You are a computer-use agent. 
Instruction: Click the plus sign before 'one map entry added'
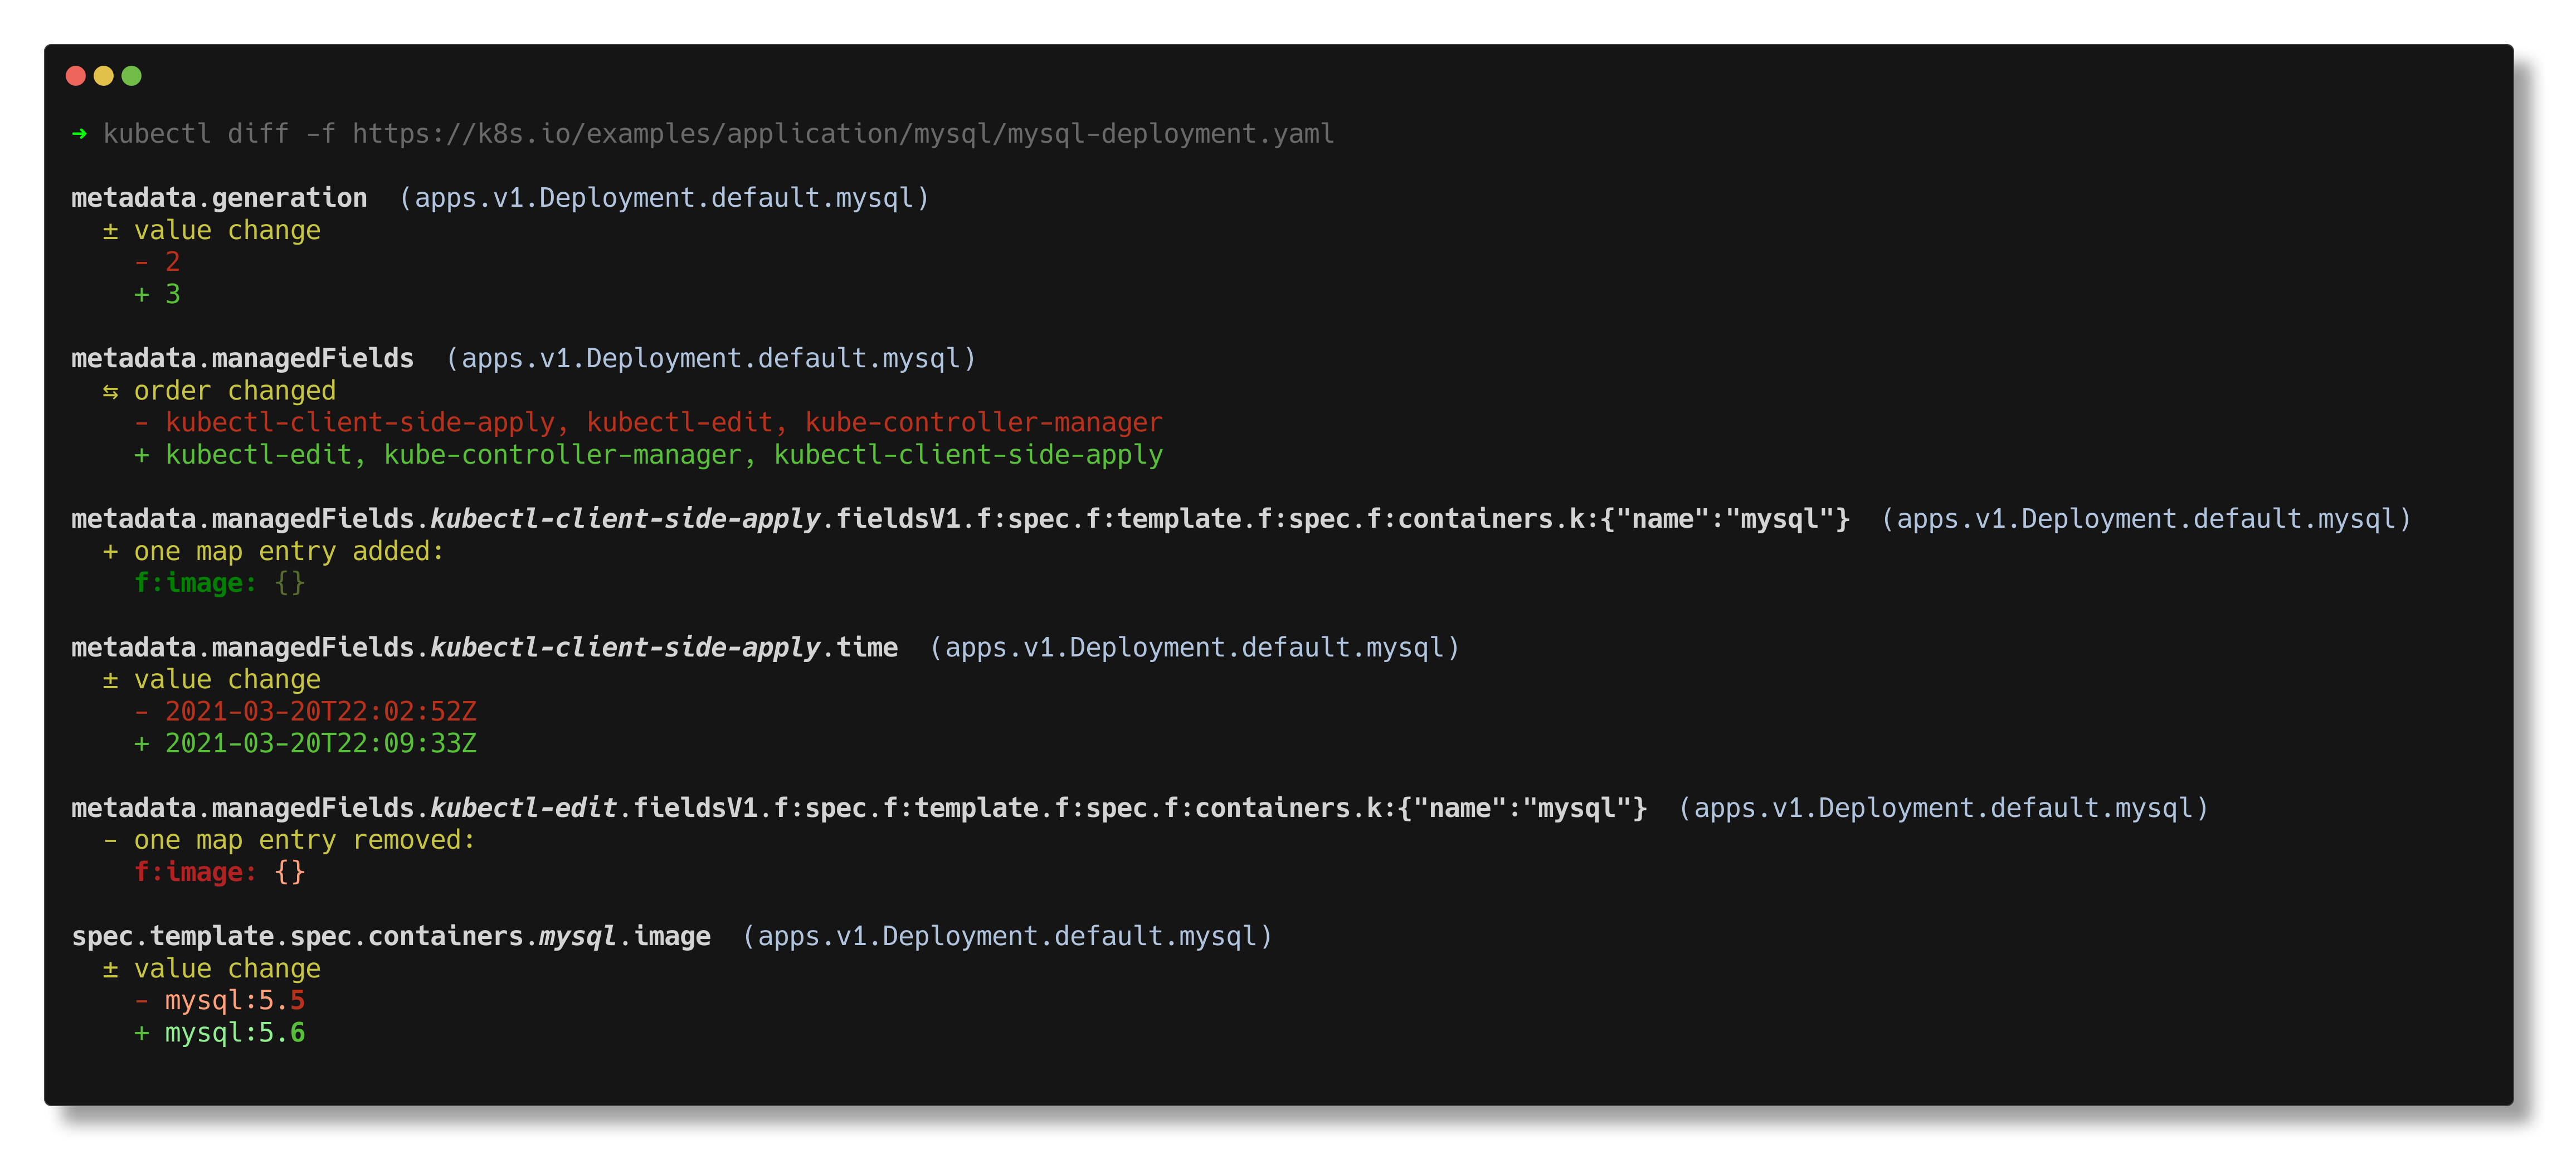coord(111,552)
